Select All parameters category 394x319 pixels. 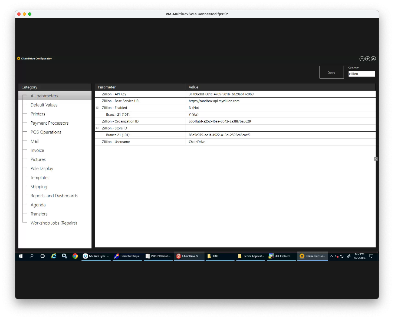click(x=55, y=96)
